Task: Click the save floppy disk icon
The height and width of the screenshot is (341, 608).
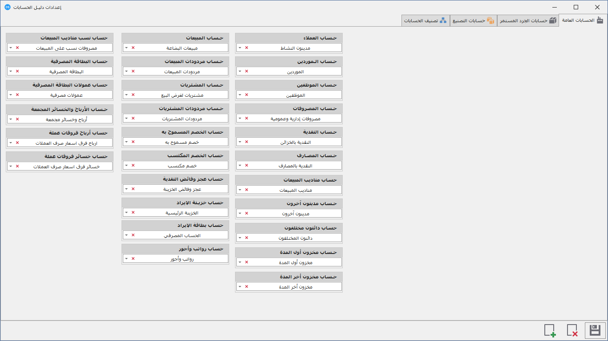Action: (x=595, y=330)
